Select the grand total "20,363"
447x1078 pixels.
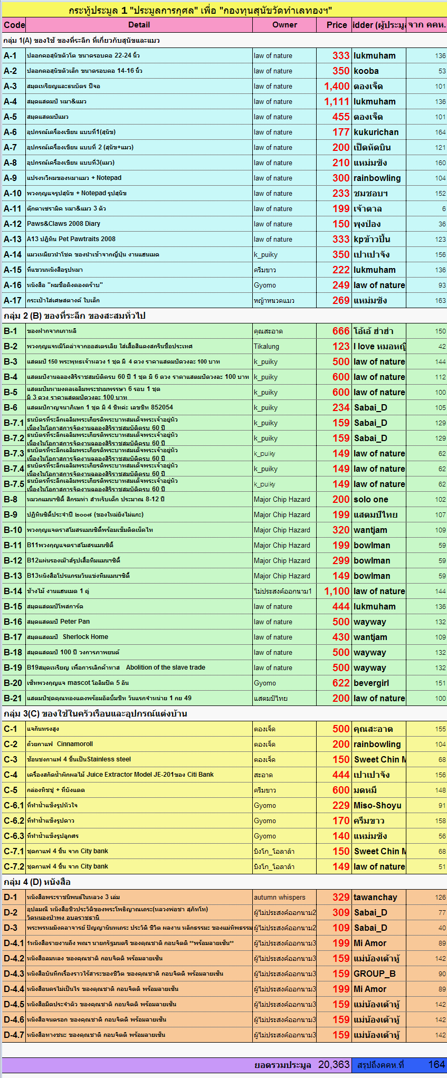334,1065
